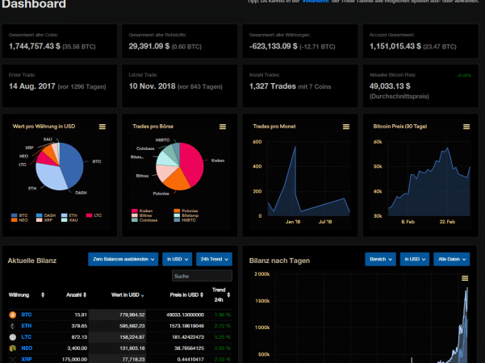
Task: Open menu of Trades pro Monat chart
Action: 346,127
